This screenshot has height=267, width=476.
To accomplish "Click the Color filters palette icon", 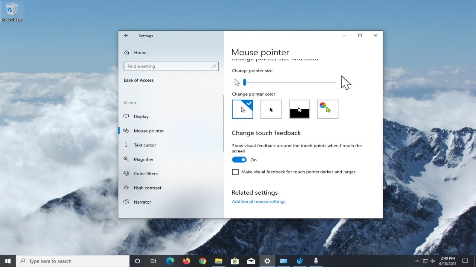I will pos(126,174).
